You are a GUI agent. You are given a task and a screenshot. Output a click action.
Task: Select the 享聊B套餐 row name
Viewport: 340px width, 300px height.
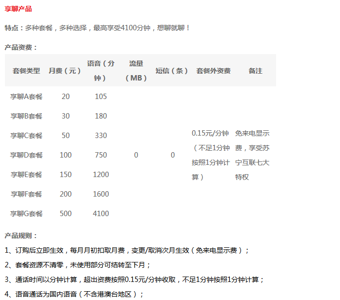(x=26, y=116)
